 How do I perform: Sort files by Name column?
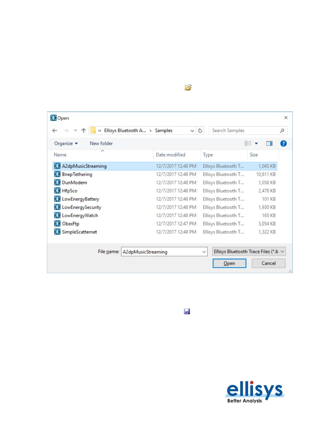(x=60, y=155)
